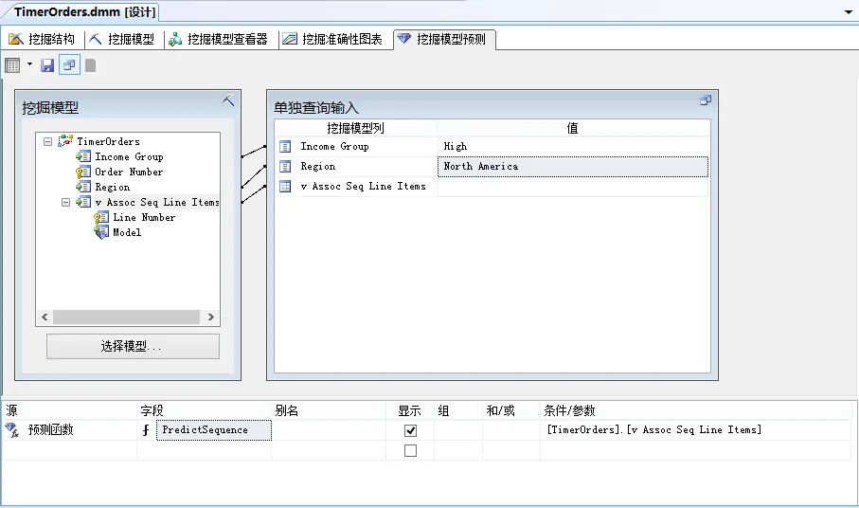Image resolution: width=859 pixels, height=508 pixels.
Task: Click the TimerOrders model icon
Action: (65, 141)
